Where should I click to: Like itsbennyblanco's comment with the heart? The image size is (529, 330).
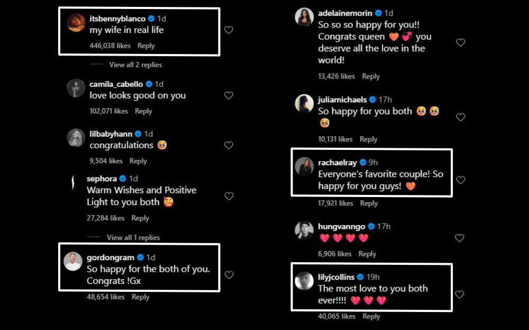(229, 30)
